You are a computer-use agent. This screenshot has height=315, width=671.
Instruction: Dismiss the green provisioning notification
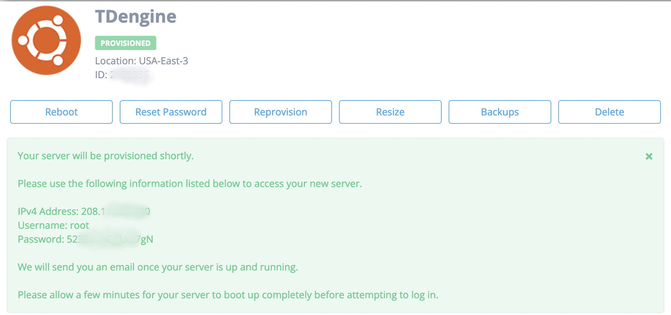(x=649, y=156)
